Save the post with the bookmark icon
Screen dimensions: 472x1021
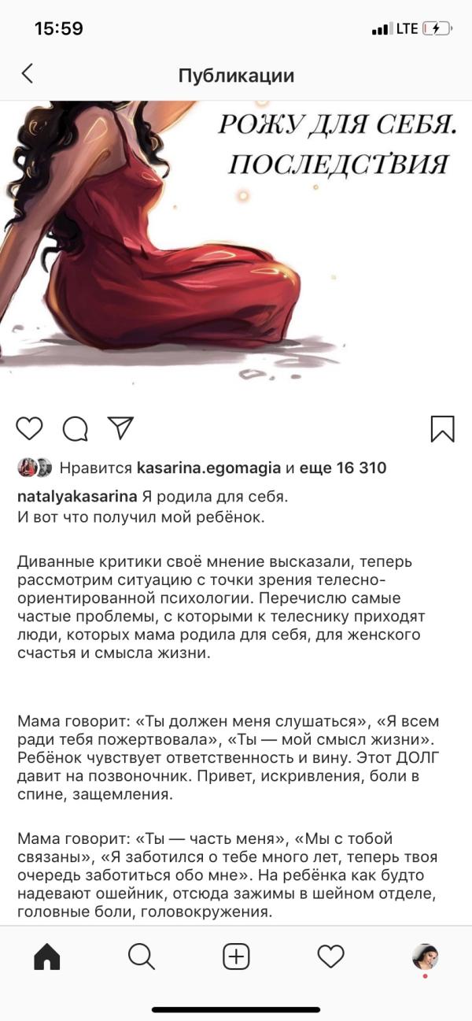pyautogui.click(x=443, y=428)
